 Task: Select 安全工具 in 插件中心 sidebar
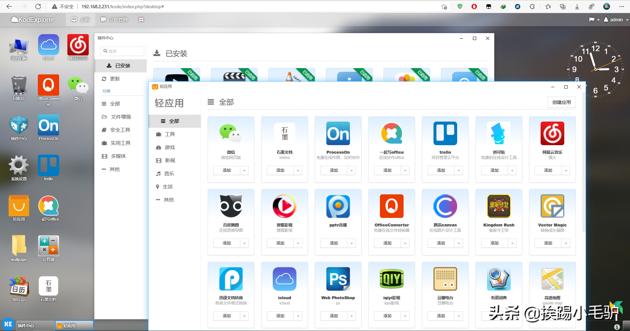click(120, 130)
